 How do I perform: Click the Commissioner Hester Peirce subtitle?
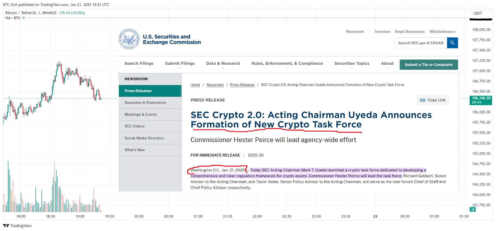[273, 140]
